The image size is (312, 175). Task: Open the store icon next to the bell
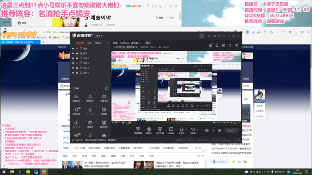point(223,45)
